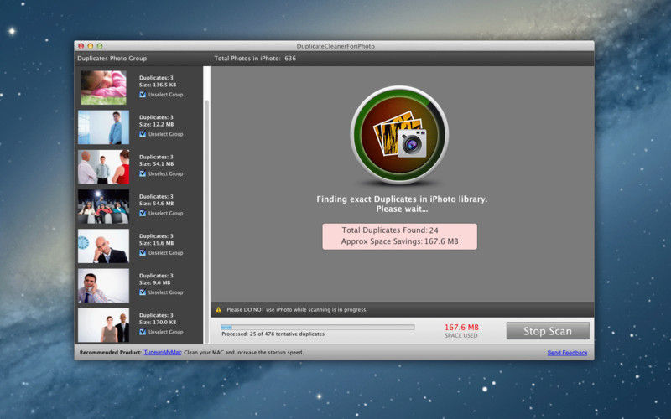Click the red '167.6 MB' space used value
The height and width of the screenshot is (419, 671).
(461, 327)
